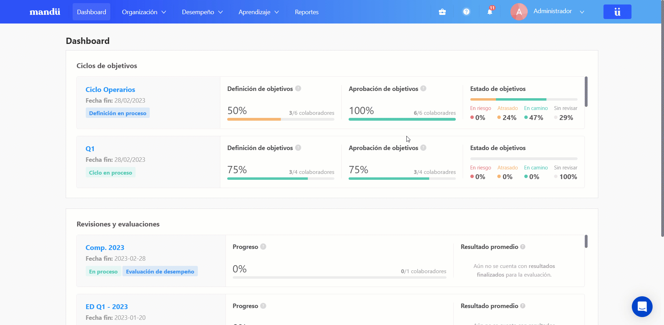Click help icon beside Comp. 2023 Progreso

pos(263,247)
